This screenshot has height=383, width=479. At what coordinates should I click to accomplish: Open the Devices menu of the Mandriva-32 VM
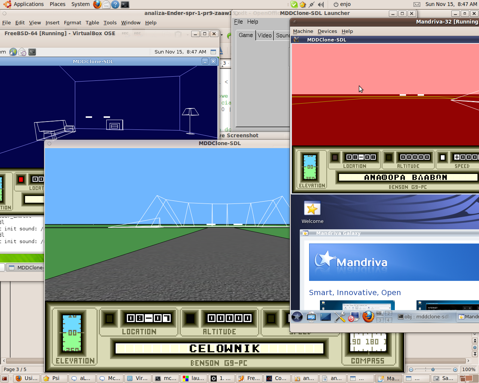pos(327,31)
